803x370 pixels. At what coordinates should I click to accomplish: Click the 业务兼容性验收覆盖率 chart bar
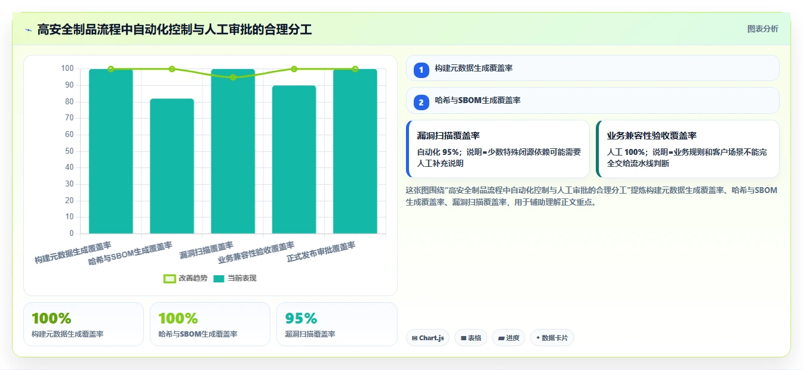click(x=294, y=160)
